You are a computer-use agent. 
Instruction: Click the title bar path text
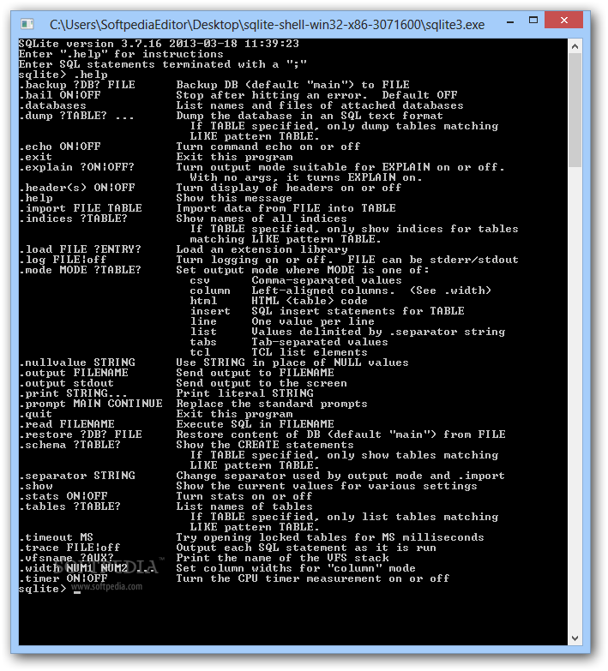point(267,25)
